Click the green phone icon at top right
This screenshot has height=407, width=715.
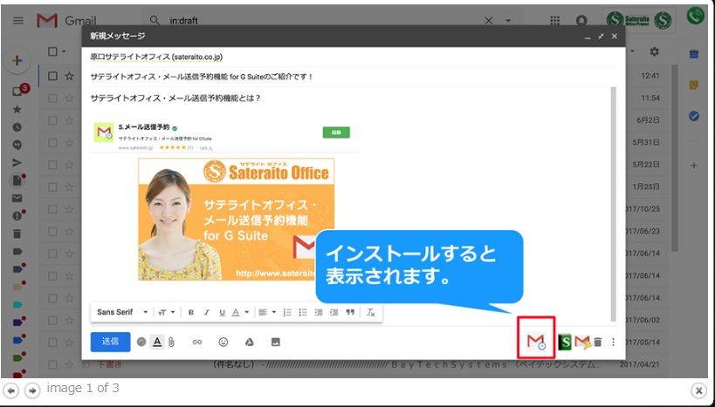(696, 17)
